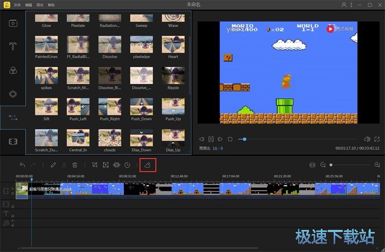Step back one frame in preview
The width and height of the screenshot is (385, 252).
pos(202,139)
